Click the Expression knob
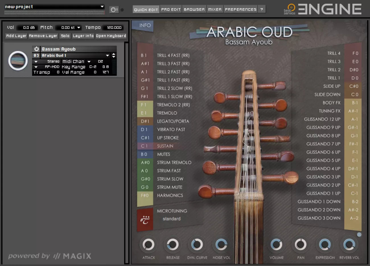This screenshot has width=370, height=266. click(x=325, y=245)
